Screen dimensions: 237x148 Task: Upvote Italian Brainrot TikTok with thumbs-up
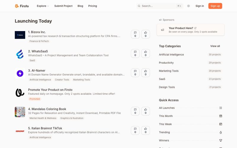tap(145, 130)
